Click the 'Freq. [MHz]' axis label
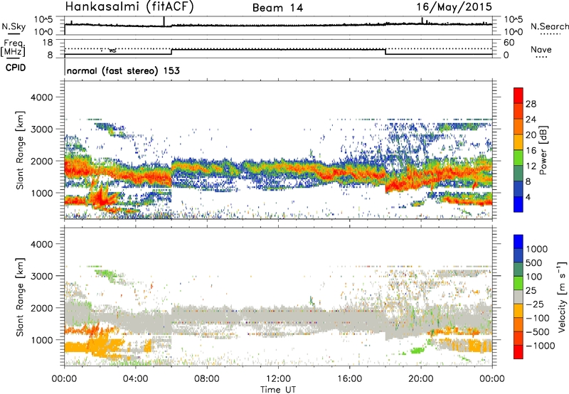This screenshot has width=569, height=394. point(14,48)
